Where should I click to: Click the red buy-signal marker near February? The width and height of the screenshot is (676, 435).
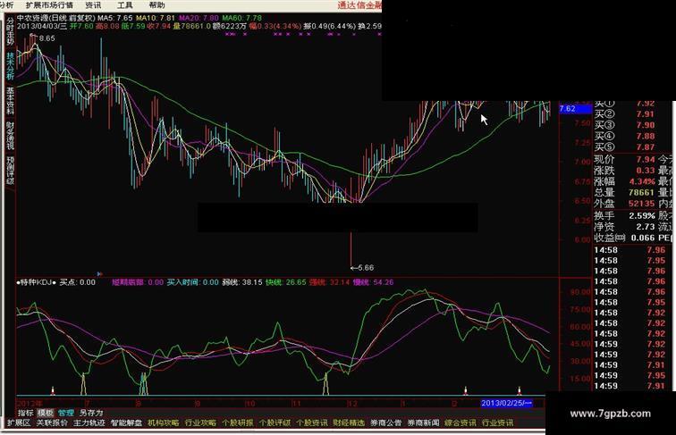click(465, 390)
